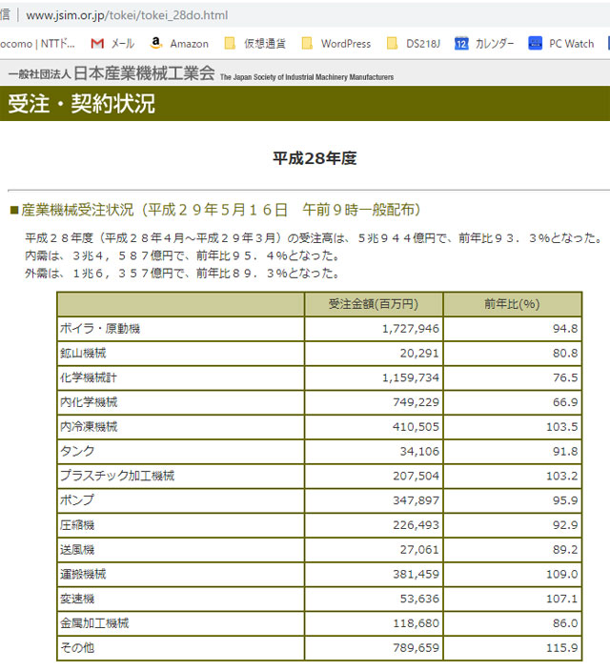Open the Gmail メール bookmark icon

[96, 43]
